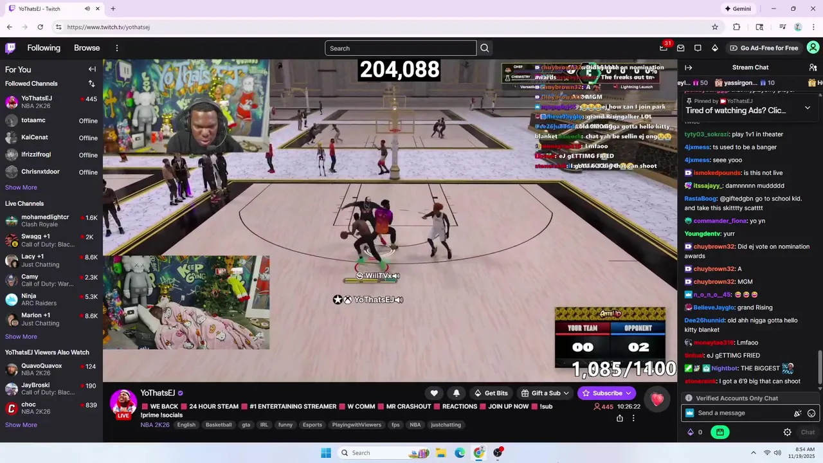
Task: Sort followed channels with arrows icon
Action: click(91, 84)
